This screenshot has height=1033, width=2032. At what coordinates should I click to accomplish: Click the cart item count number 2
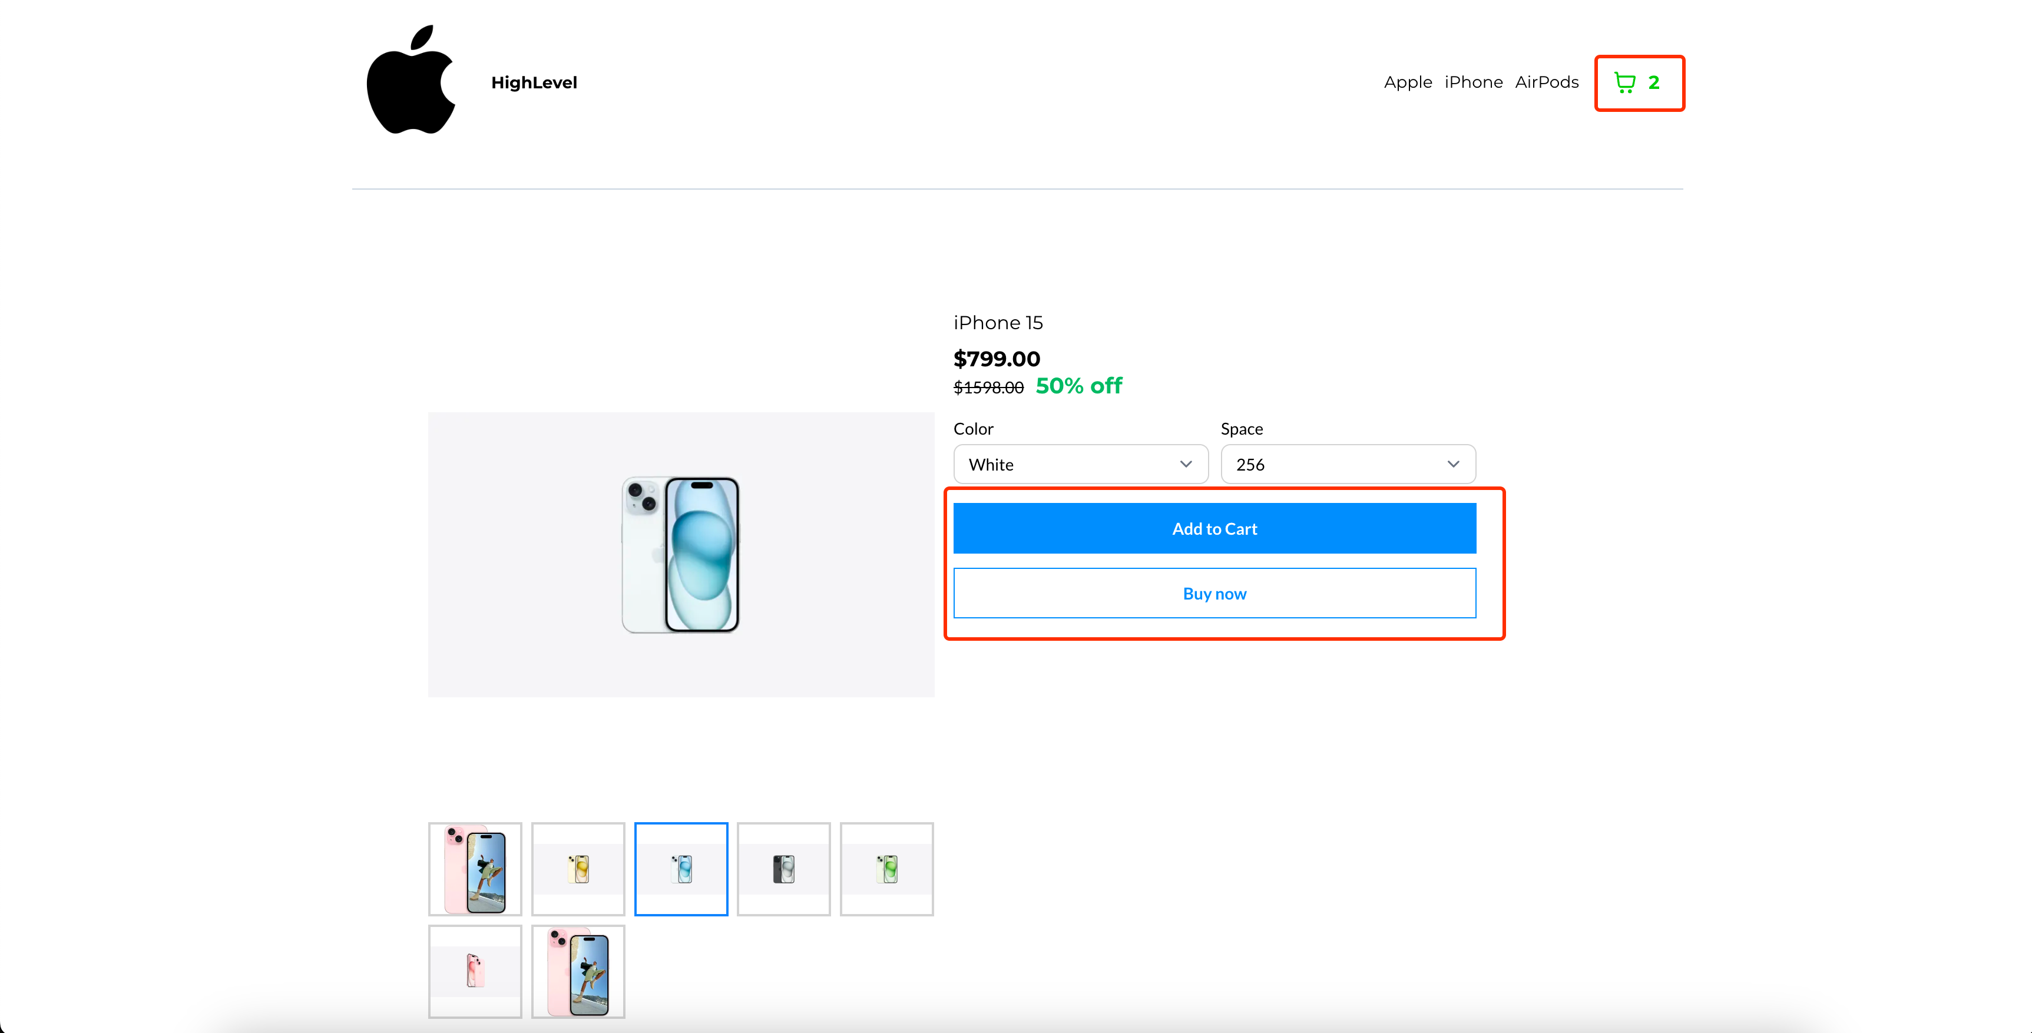1653,83
